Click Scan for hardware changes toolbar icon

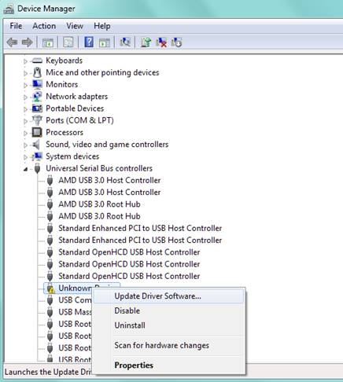point(125,42)
